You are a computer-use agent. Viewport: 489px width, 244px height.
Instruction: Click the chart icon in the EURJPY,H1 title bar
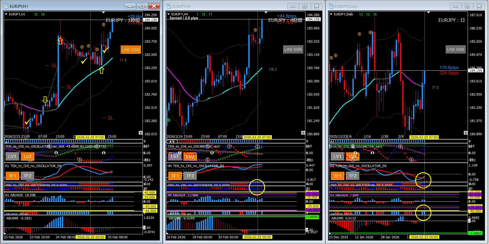click(x=6, y=6)
